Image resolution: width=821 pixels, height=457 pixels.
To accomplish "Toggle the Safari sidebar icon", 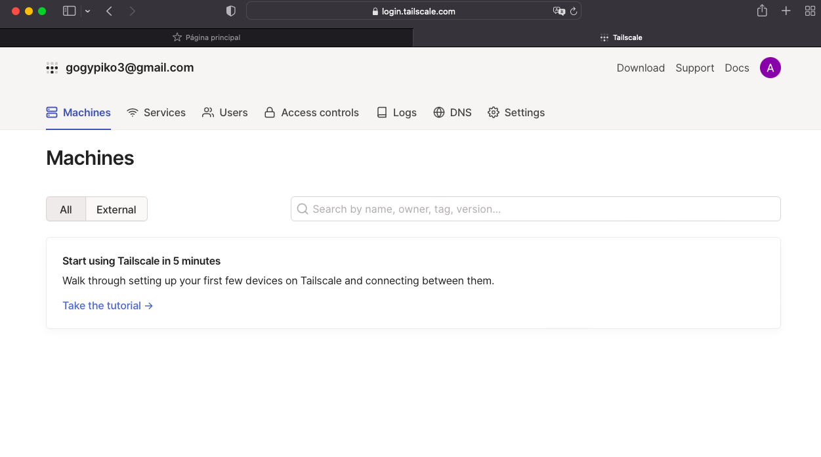I will [x=69, y=11].
